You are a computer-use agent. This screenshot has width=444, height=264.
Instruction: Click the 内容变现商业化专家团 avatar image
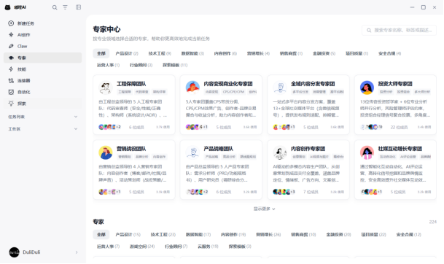192,88
